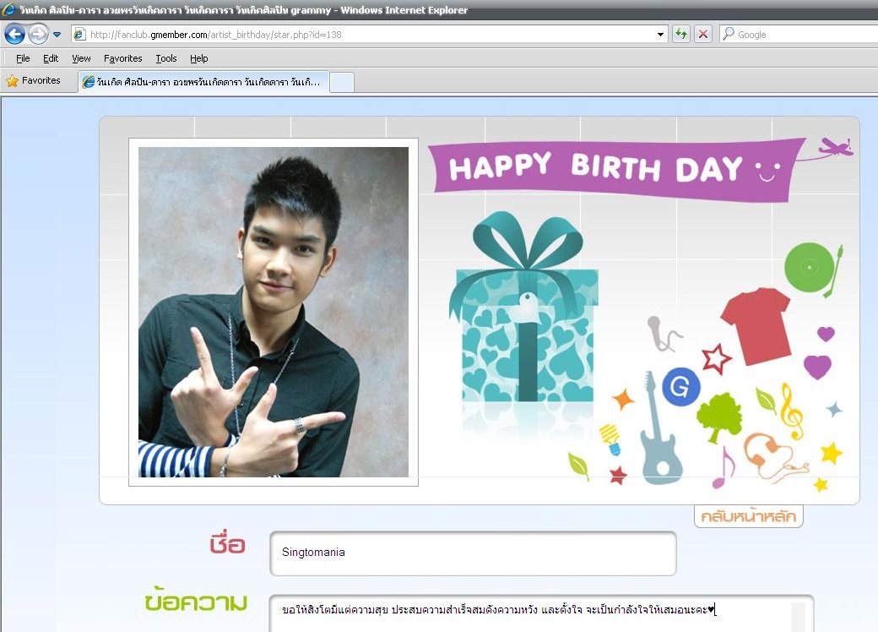Viewport: 878px width, 632px height.
Task: Open a new blank tab
Action: (342, 82)
